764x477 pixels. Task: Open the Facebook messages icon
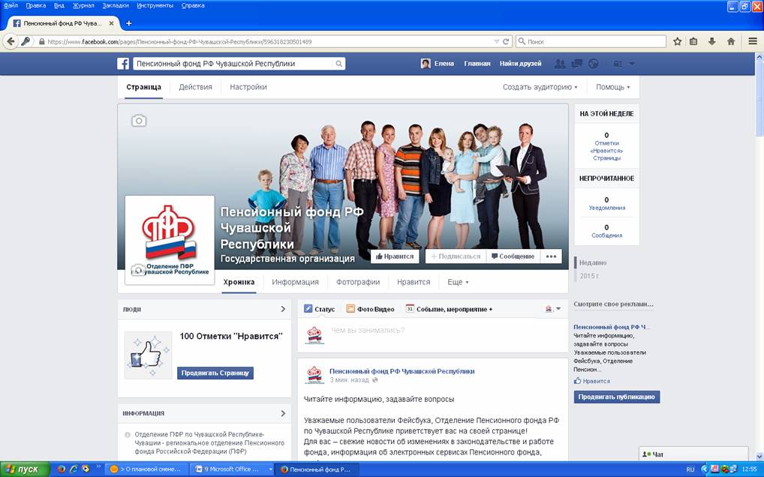click(577, 64)
